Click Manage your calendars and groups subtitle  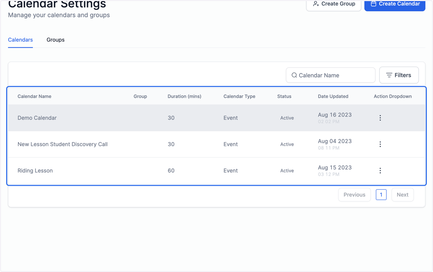pos(59,15)
